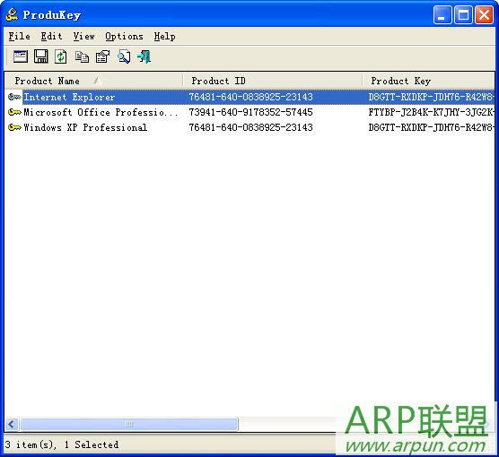
Task: Close the ProduKey window
Action: pos(484,14)
